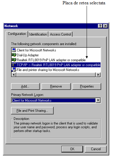Click the Add... button
113x158 pixels.
(x=25, y=86)
